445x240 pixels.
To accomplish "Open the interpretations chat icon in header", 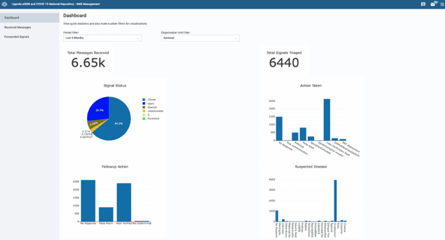I will coord(423,4).
